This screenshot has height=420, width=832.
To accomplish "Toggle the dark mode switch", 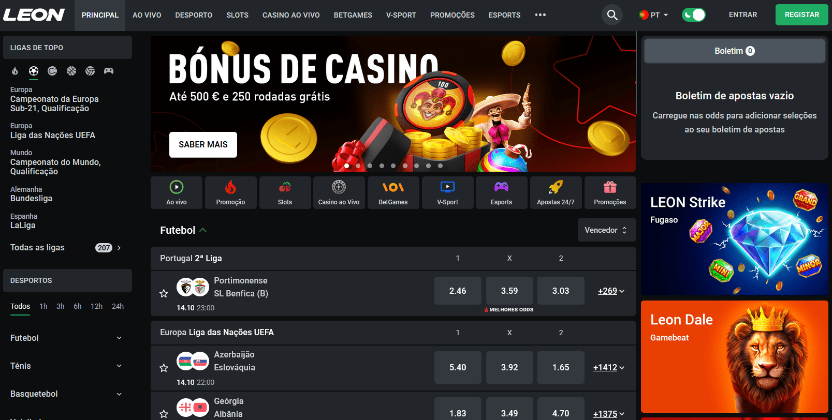I will (x=693, y=15).
